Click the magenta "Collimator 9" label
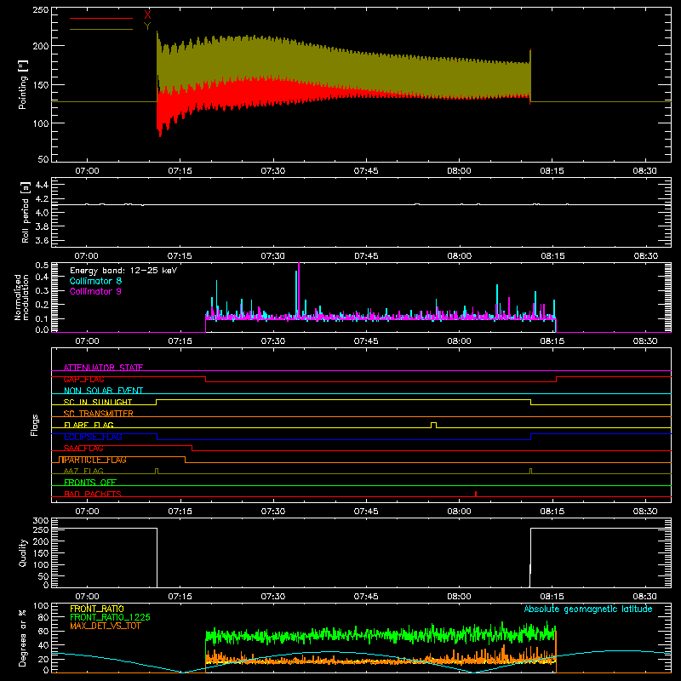Viewport: 681px width, 681px height. click(95, 291)
